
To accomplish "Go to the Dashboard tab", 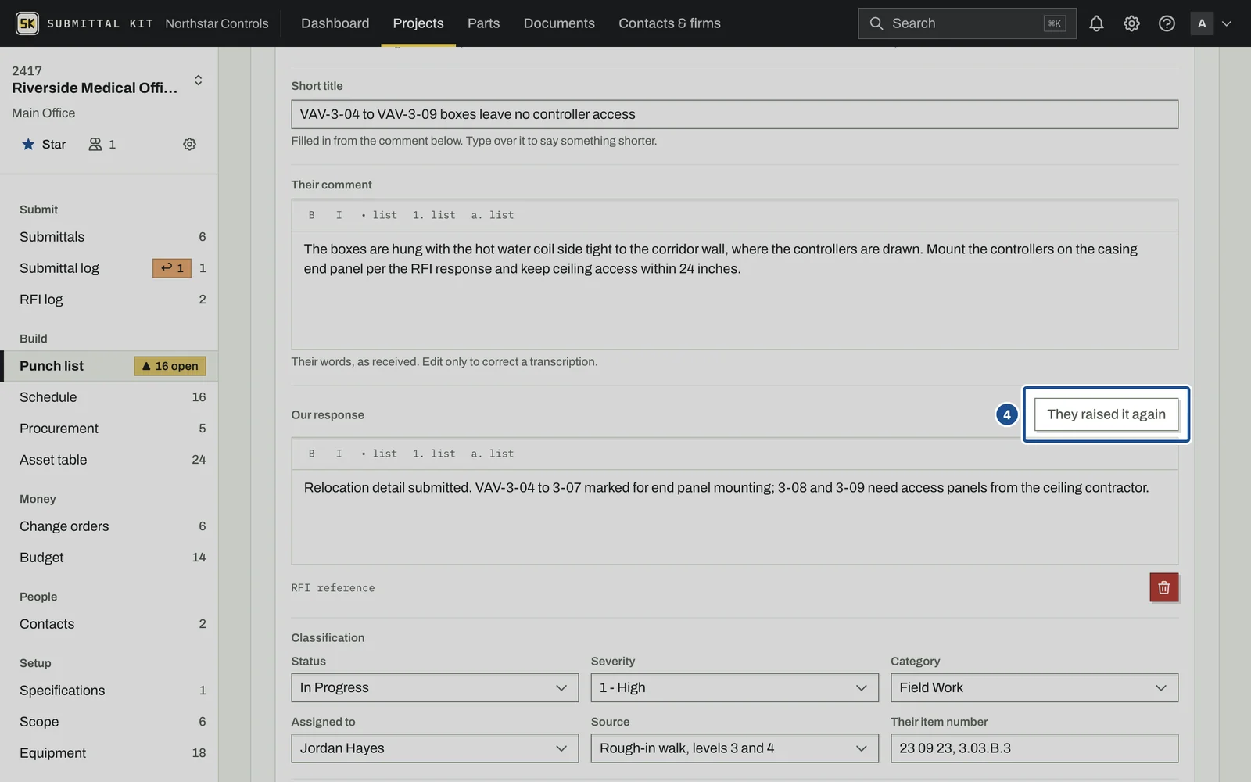I will [x=335, y=23].
